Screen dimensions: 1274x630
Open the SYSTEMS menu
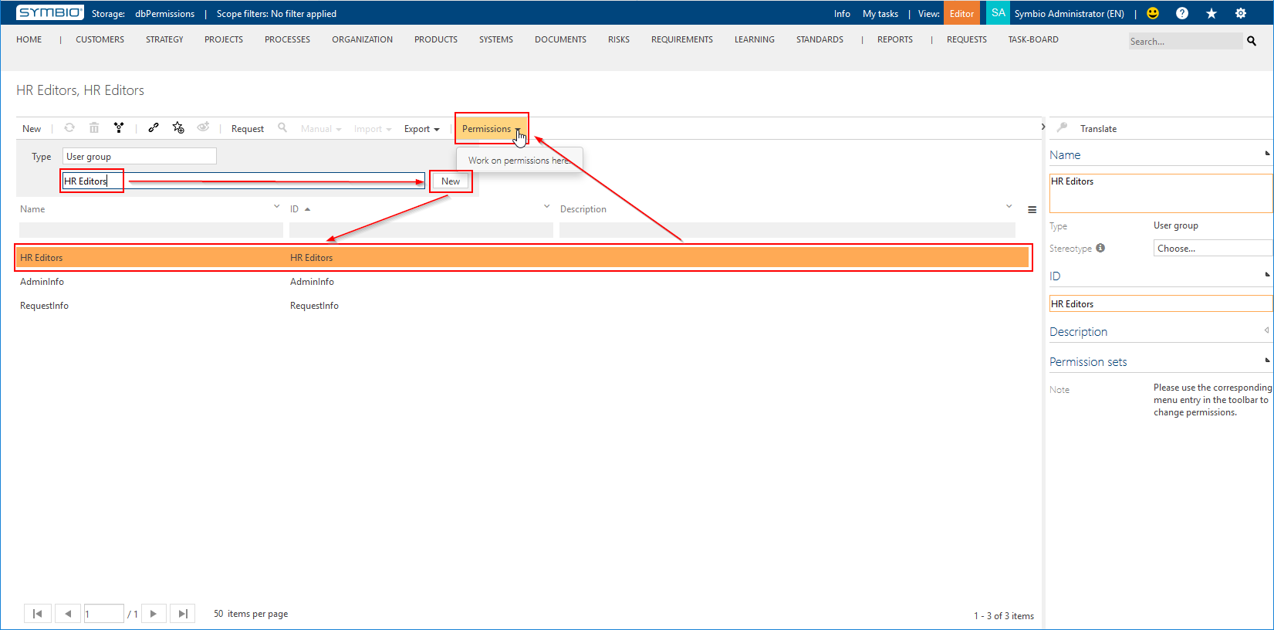pyautogui.click(x=496, y=39)
